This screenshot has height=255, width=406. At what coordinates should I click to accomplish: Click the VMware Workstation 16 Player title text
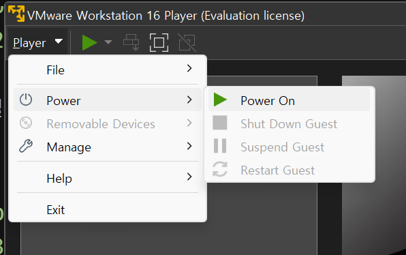[166, 16]
